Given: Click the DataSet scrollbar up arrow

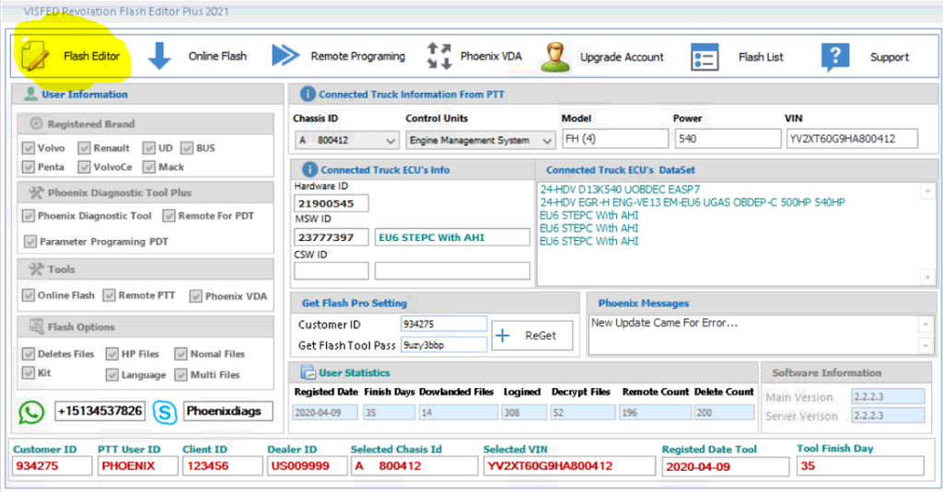Looking at the screenshot, I should point(928,191).
